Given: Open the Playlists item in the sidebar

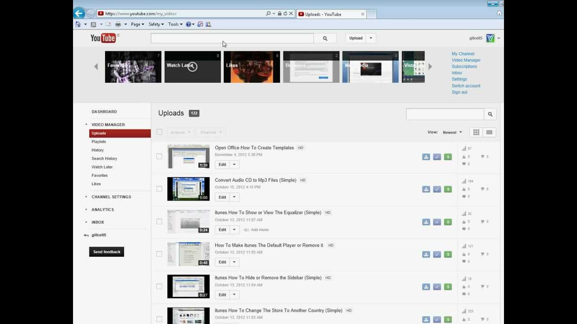Looking at the screenshot, I should (x=98, y=141).
